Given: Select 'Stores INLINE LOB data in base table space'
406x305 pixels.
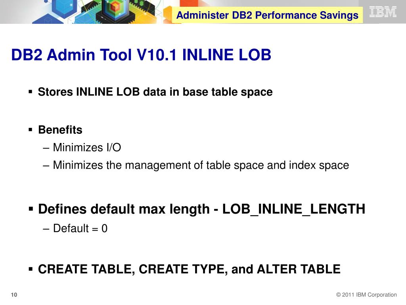Looking at the screenshot, I should click(155, 92).
